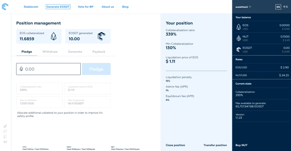This screenshot has height=151, width=291.
Task: Click the Liquidation price $ 1.11 in Your position
Action: point(171,61)
